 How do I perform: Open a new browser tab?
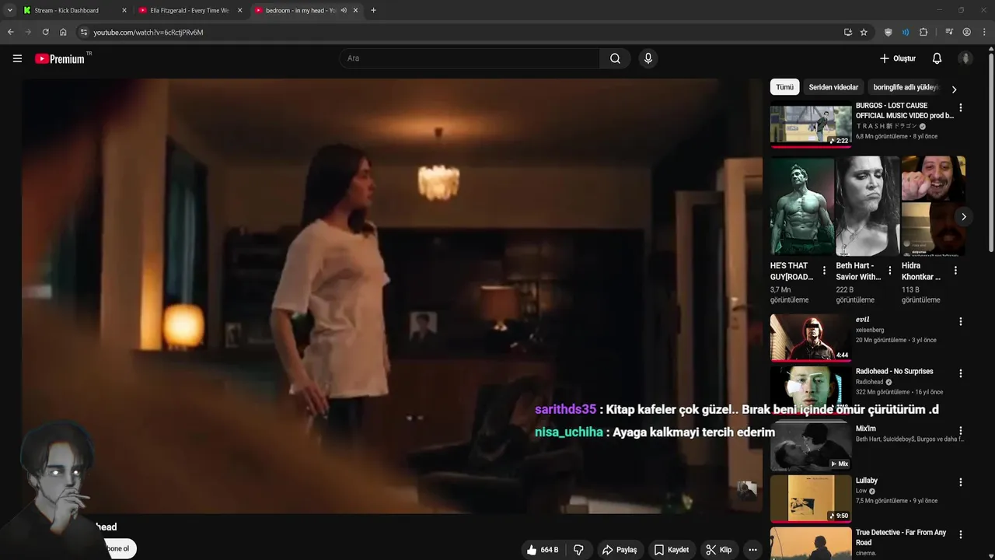click(373, 10)
